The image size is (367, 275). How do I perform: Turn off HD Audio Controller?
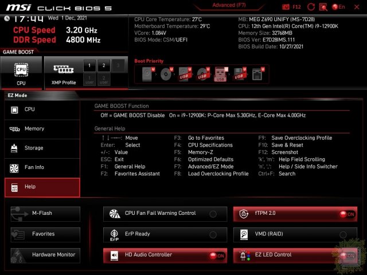216,256
